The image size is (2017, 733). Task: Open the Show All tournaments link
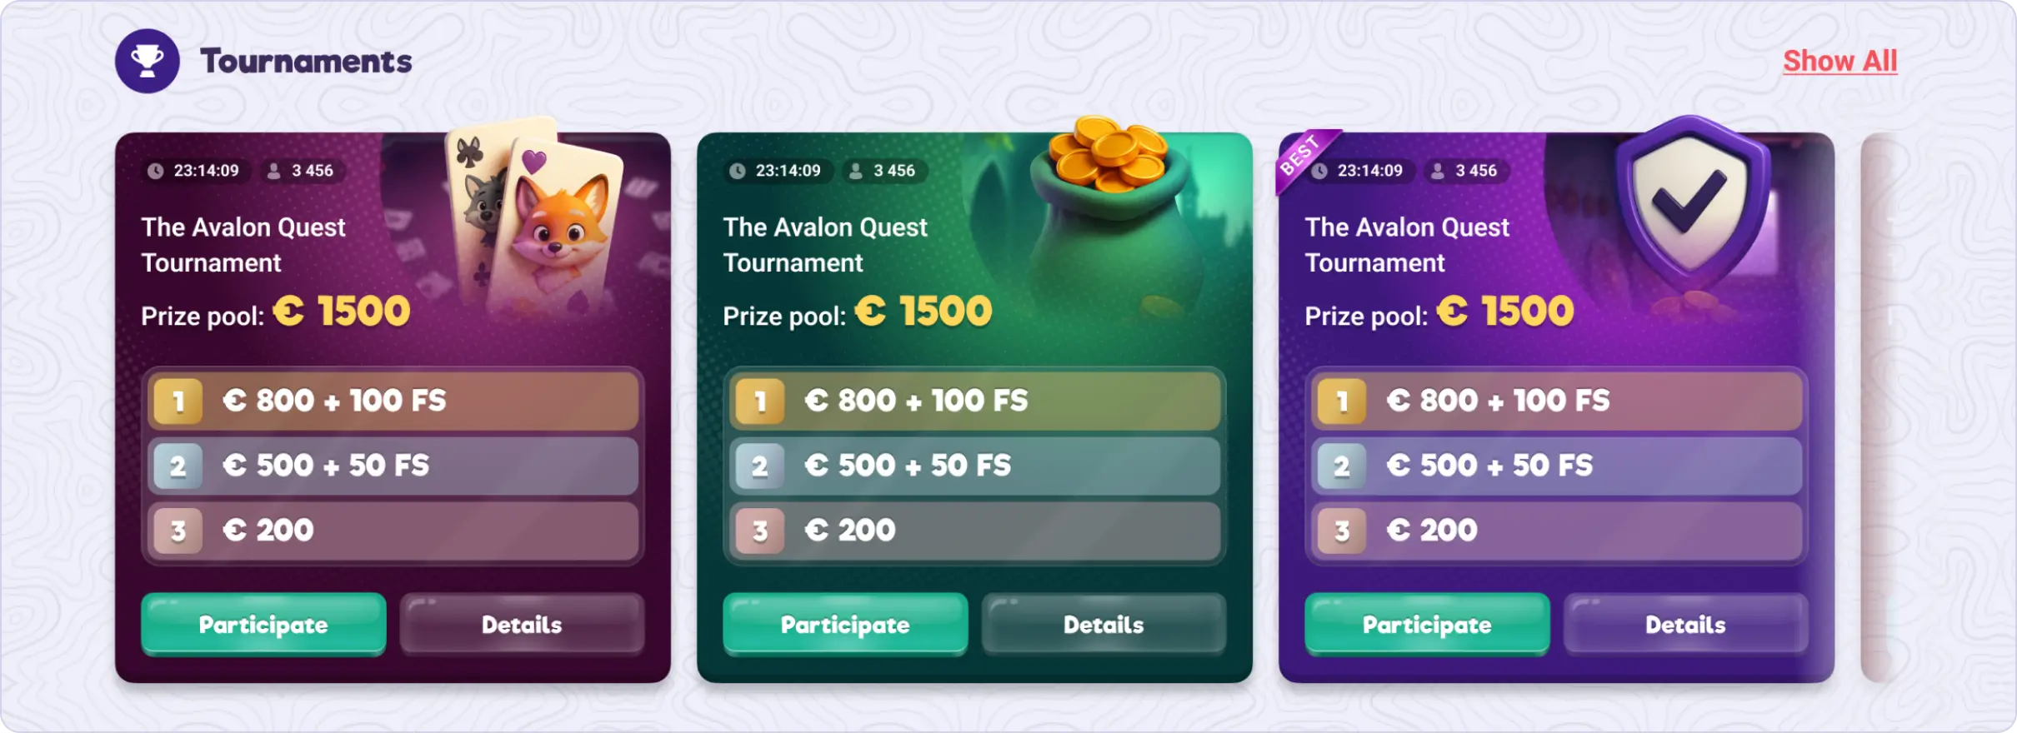click(1839, 61)
